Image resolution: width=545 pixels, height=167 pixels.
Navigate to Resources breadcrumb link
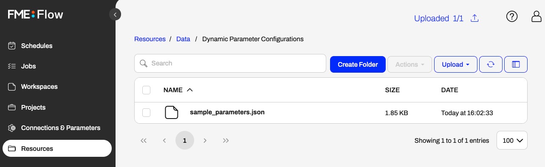click(x=150, y=39)
